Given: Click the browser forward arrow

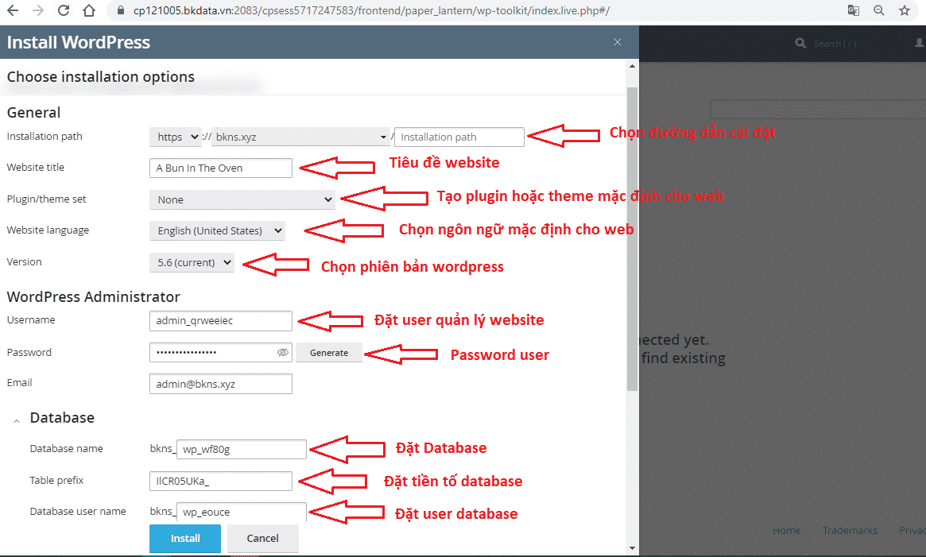Looking at the screenshot, I should coord(38,10).
